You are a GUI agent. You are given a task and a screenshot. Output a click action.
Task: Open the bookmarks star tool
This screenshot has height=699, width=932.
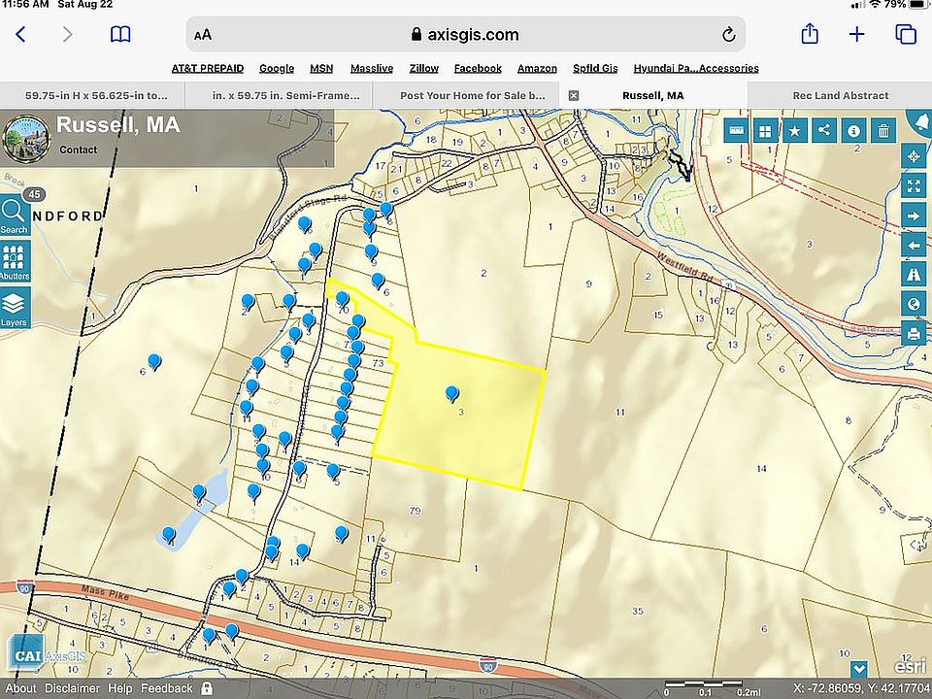pos(795,130)
